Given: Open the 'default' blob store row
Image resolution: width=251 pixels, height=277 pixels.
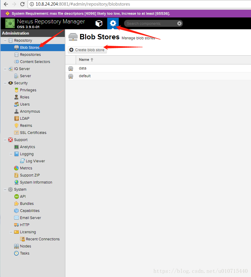Looking at the screenshot, I should coord(158,76).
